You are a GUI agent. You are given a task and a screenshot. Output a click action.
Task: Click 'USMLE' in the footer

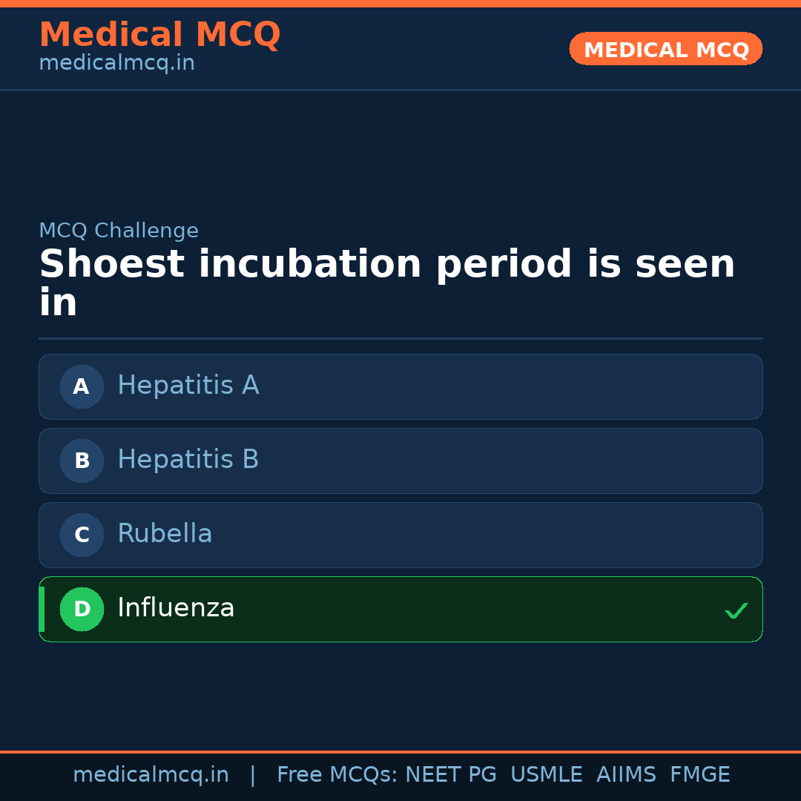(546, 775)
